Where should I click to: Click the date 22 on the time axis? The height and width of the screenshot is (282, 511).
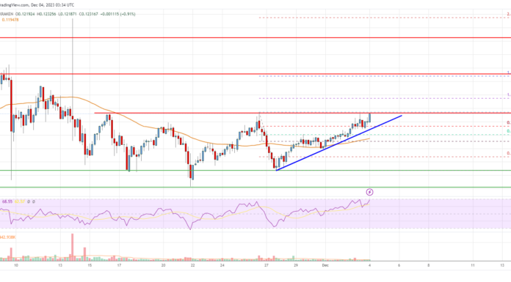point(193,265)
